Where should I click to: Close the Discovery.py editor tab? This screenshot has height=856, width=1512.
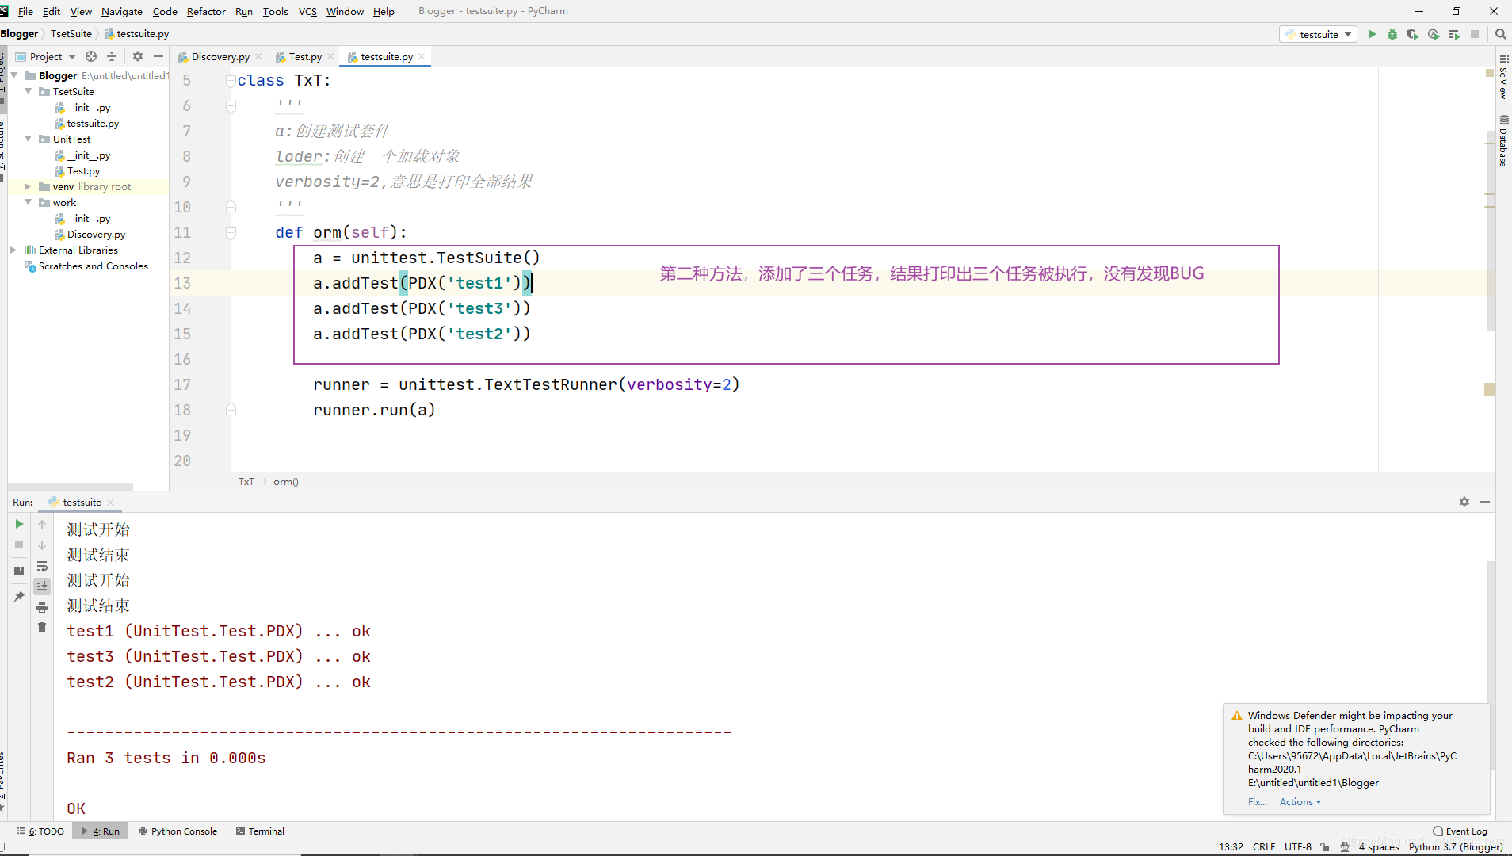coord(258,56)
